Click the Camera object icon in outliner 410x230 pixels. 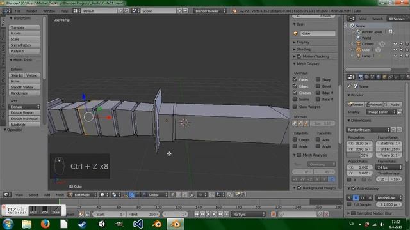click(359, 44)
